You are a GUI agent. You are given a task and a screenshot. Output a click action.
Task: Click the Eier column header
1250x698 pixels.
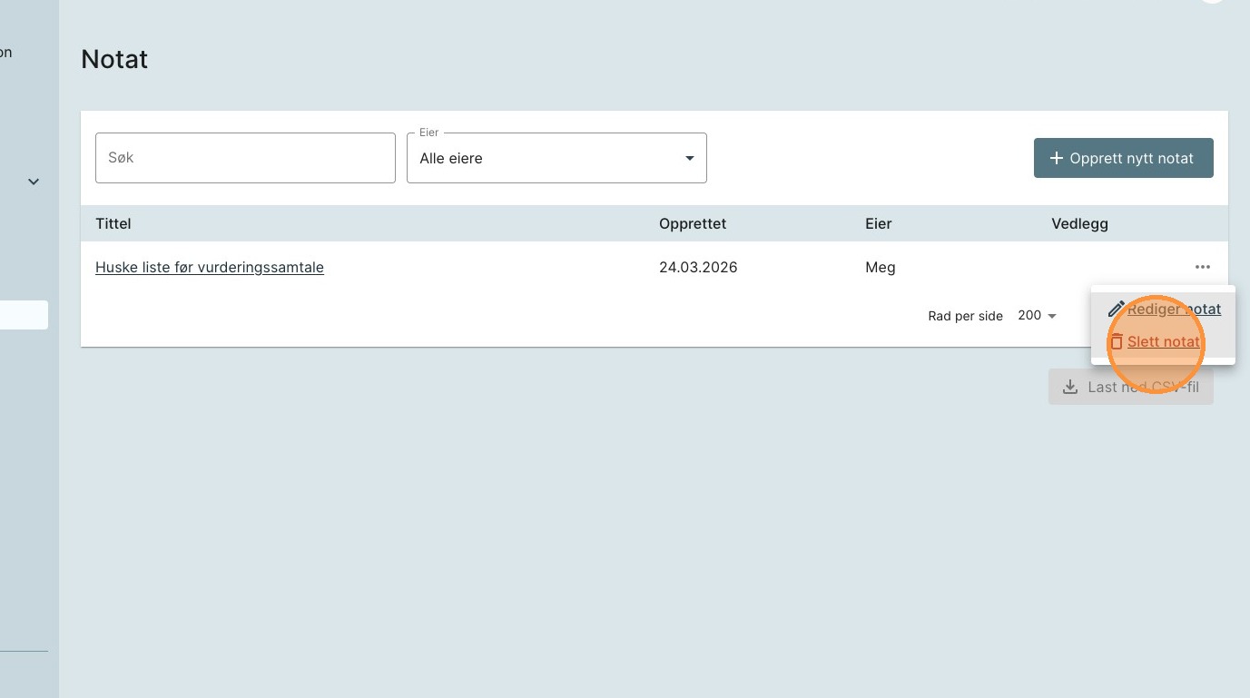[878, 223]
